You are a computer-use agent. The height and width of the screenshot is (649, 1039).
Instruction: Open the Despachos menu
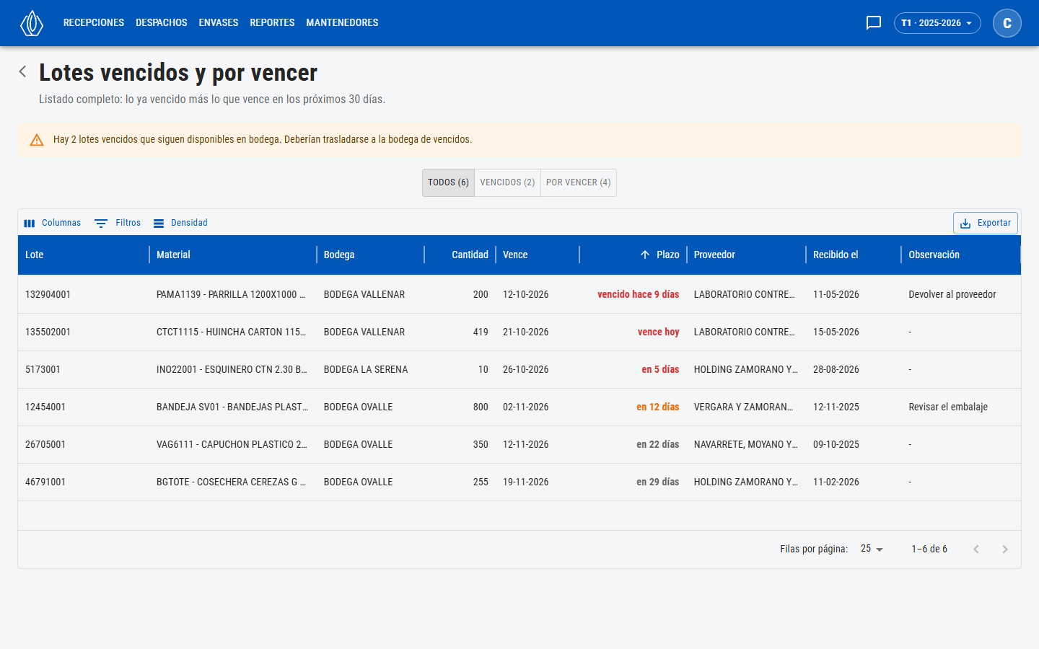click(162, 23)
